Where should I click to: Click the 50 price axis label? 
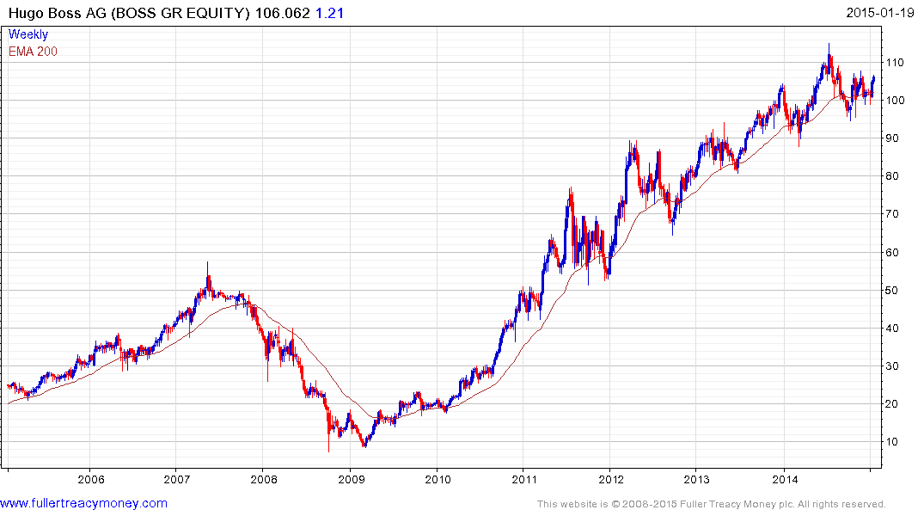click(892, 290)
